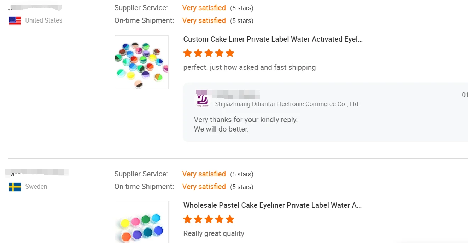The image size is (468, 243).
Task: Click the fifth star of the Pastel Eyeliner review
Action: [230, 219]
